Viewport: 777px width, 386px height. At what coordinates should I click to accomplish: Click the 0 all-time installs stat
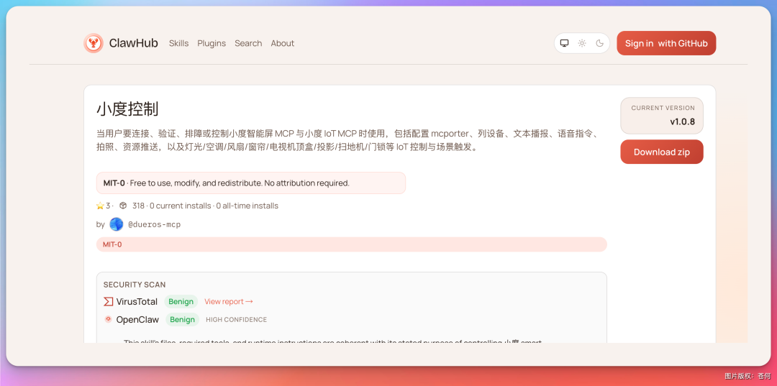pos(247,206)
